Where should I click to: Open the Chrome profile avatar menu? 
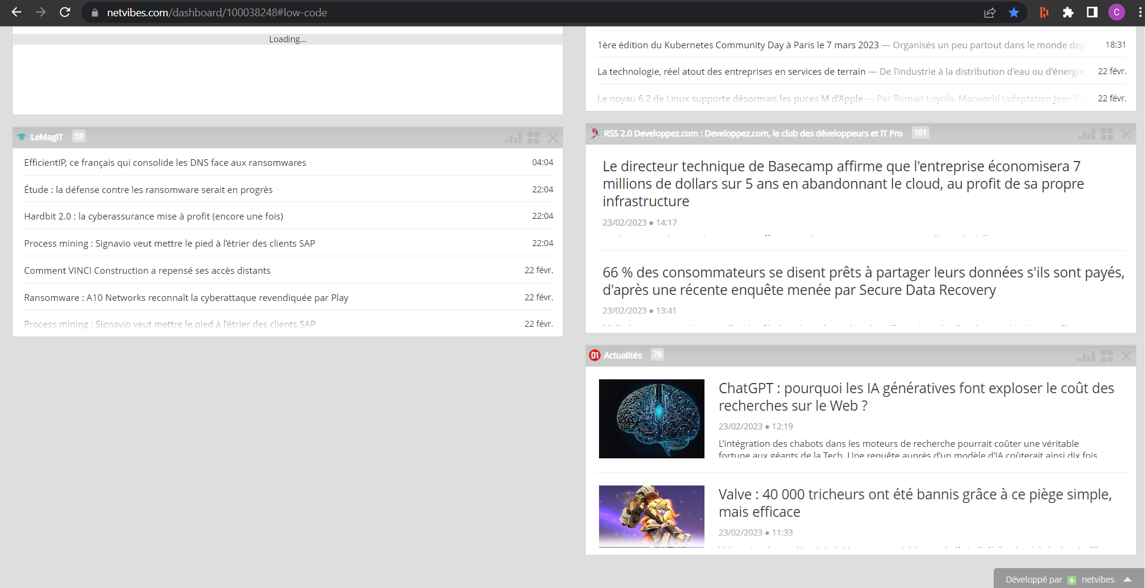coord(1116,13)
